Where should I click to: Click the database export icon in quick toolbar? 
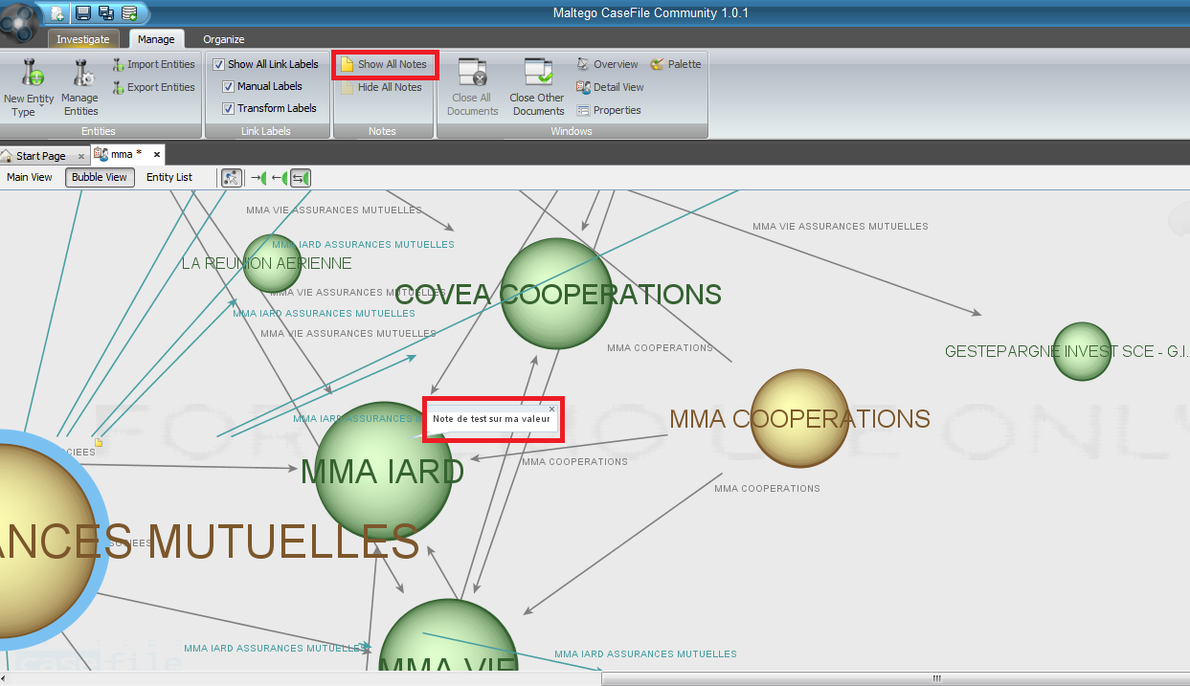tap(129, 13)
